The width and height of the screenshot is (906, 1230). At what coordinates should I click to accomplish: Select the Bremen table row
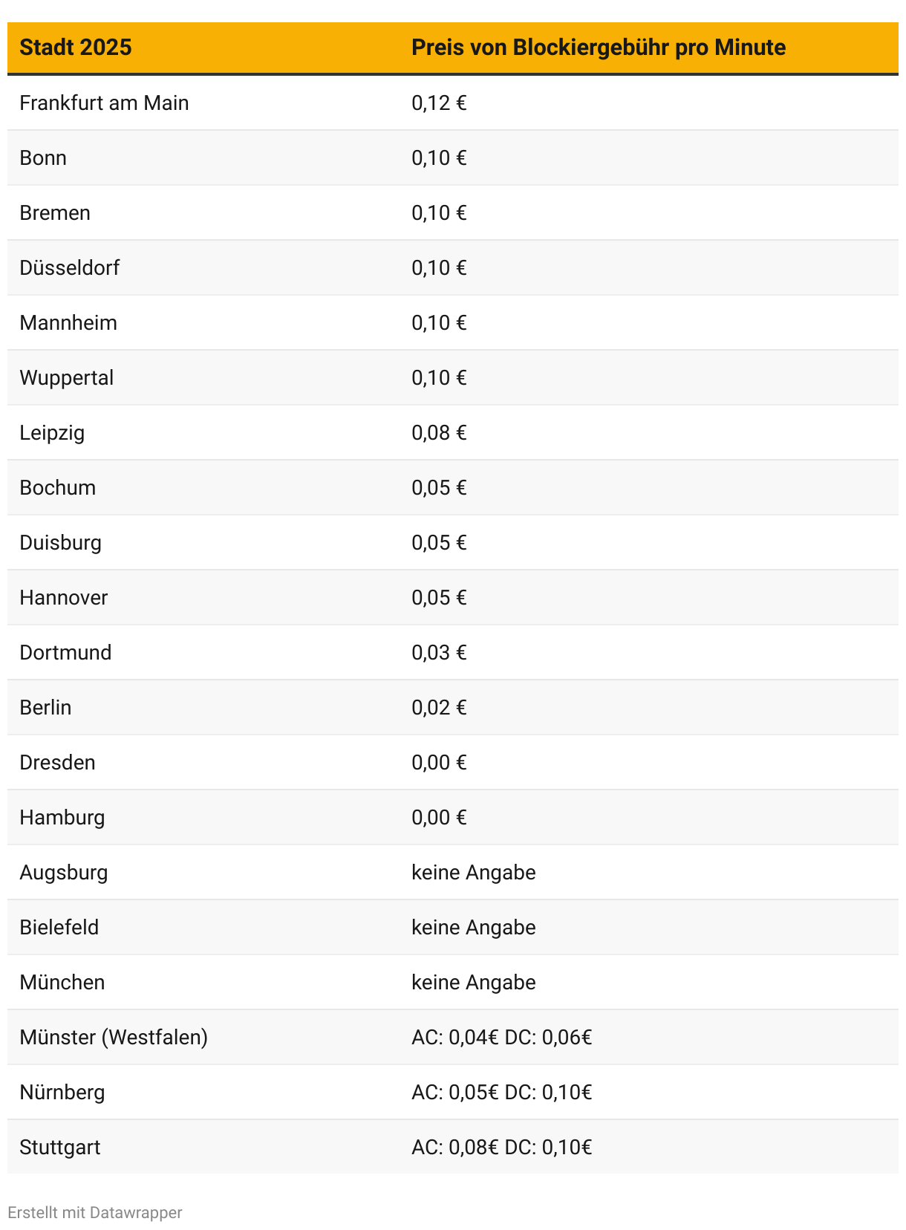tap(453, 212)
